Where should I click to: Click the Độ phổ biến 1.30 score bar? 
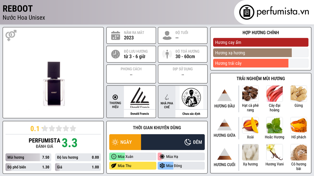(28, 167)
